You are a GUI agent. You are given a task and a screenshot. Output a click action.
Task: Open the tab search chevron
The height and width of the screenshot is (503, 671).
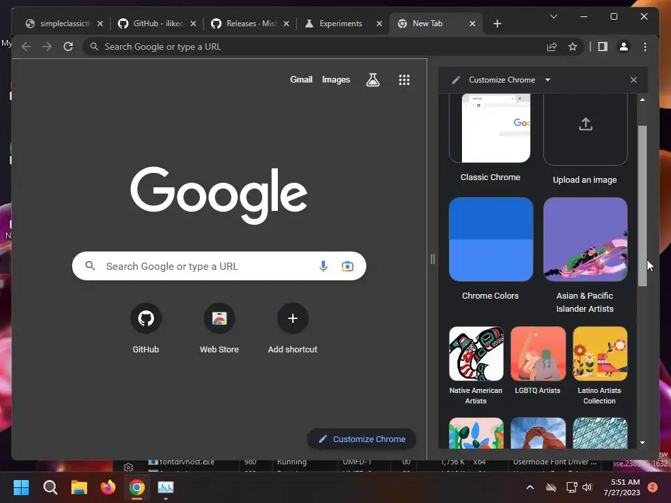point(554,16)
